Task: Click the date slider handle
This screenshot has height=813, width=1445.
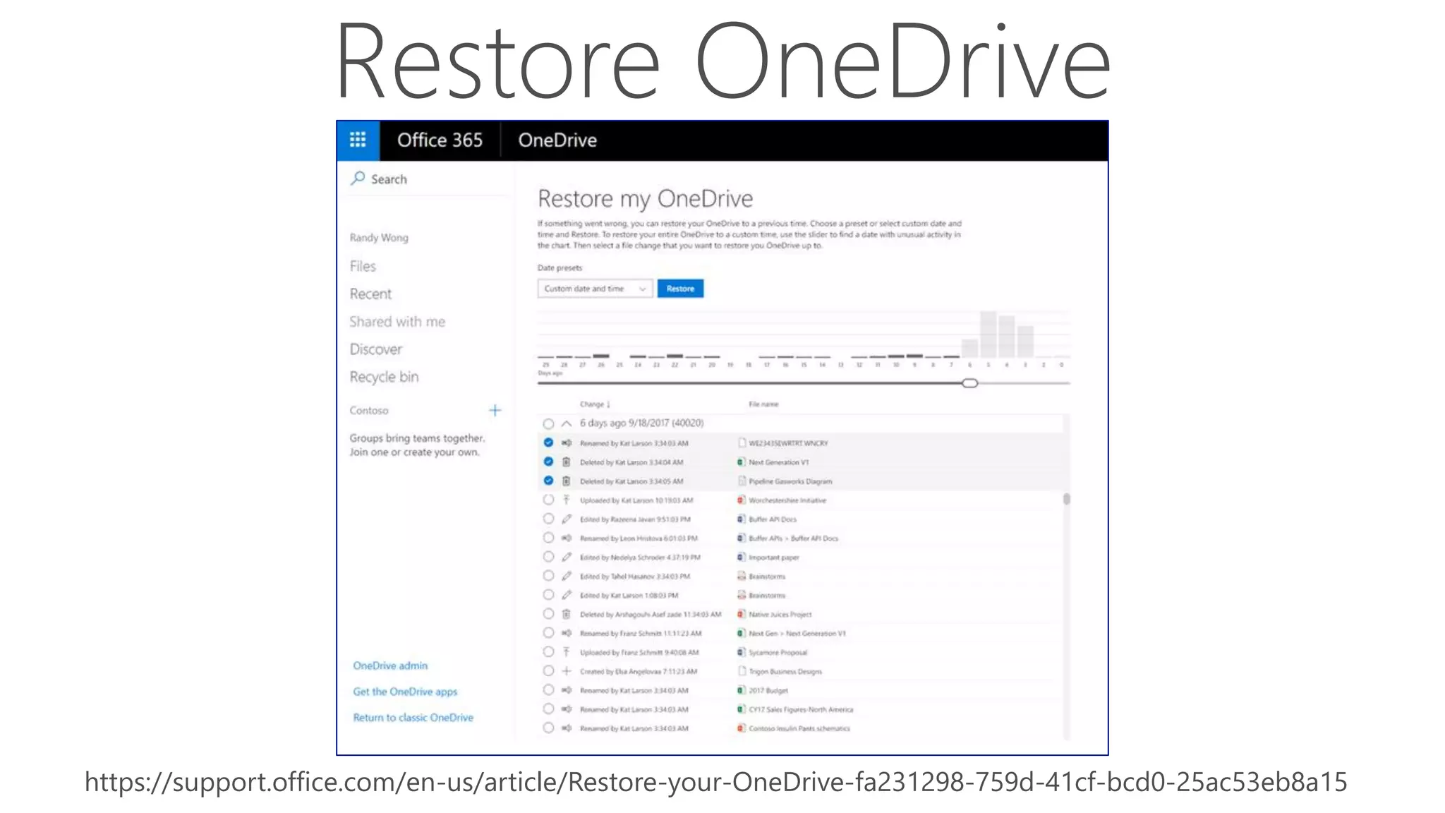Action: [970, 383]
